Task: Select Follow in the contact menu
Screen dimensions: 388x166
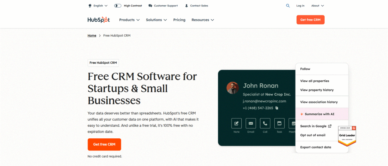Action: tap(322, 69)
